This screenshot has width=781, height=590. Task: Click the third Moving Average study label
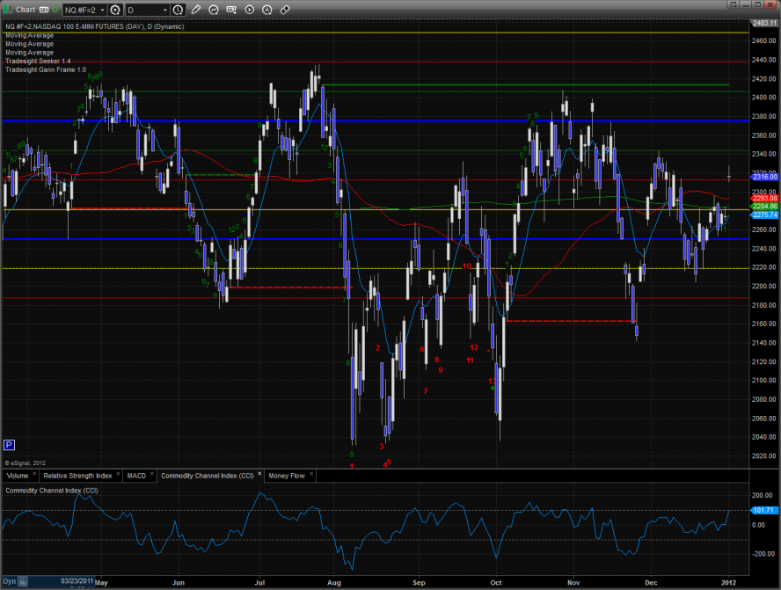pos(29,52)
